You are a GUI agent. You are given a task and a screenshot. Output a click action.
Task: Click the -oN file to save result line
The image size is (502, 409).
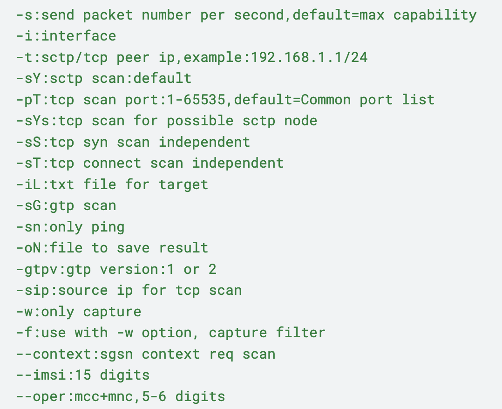(x=112, y=248)
